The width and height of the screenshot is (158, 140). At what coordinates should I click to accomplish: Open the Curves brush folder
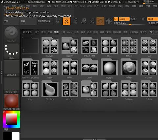click(50, 45)
